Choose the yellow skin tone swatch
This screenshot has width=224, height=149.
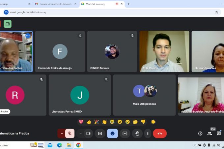click(153, 122)
